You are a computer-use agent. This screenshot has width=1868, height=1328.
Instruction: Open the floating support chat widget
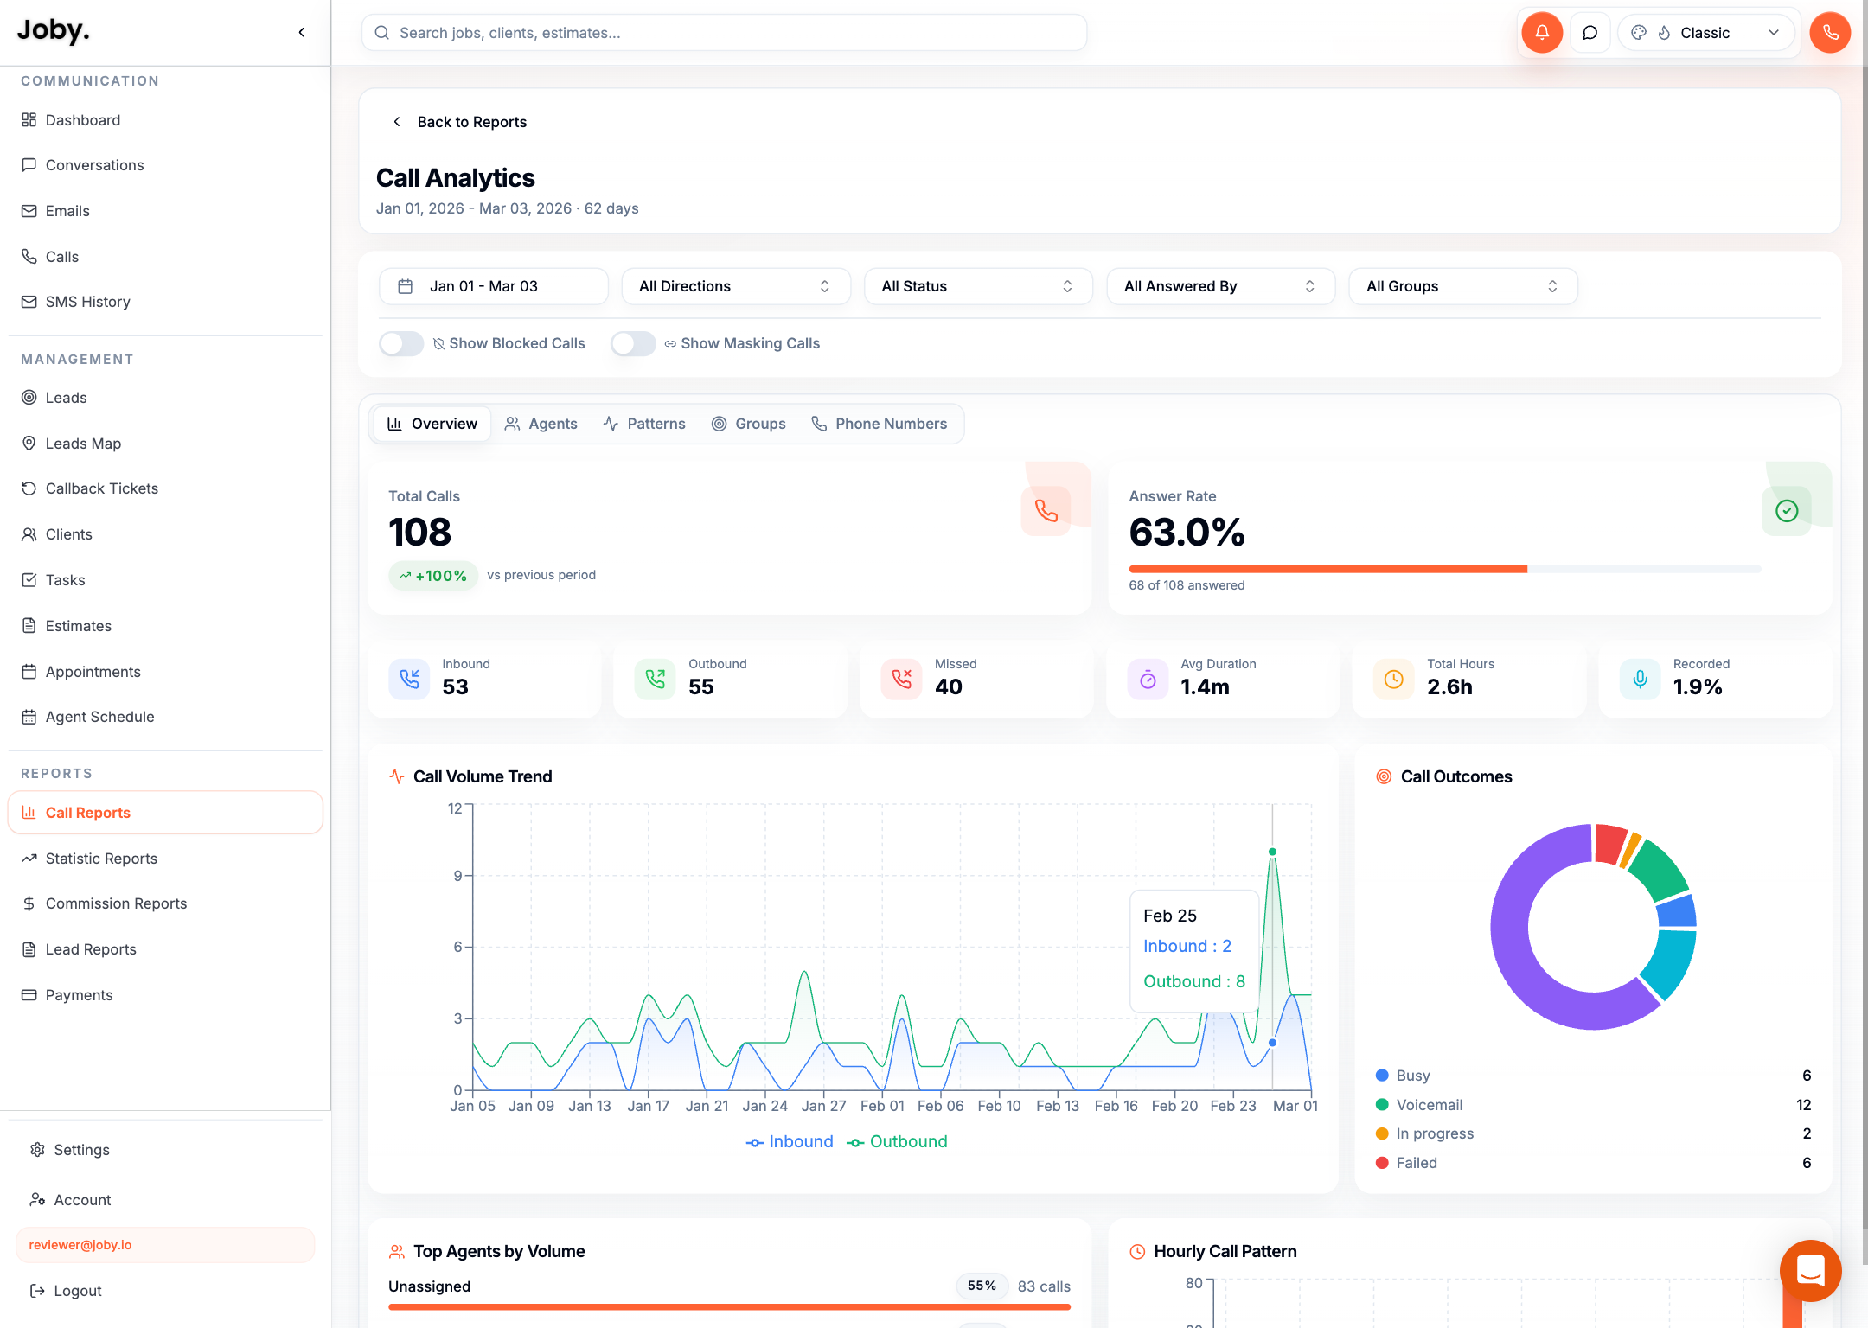[1810, 1270]
